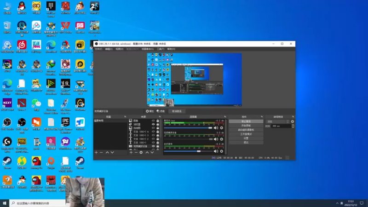Open the 淡出 transition type dropdown
This screenshot has height=207, width=368.
pyautogui.click(x=278, y=121)
